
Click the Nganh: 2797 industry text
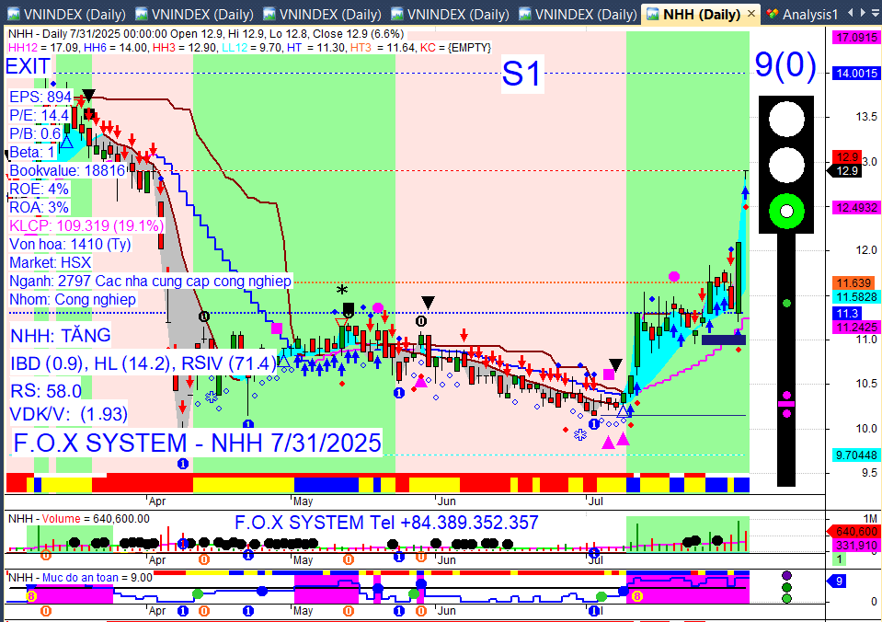[150, 281]
